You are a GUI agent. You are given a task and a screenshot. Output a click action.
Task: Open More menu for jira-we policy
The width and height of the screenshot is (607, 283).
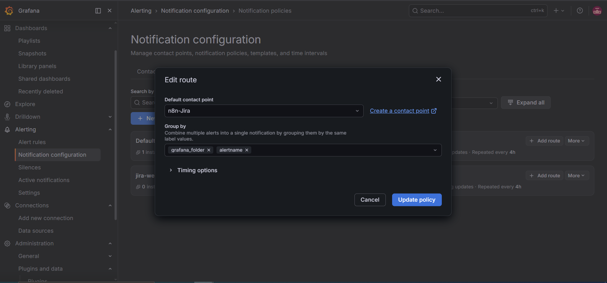(x=576, y=176)
